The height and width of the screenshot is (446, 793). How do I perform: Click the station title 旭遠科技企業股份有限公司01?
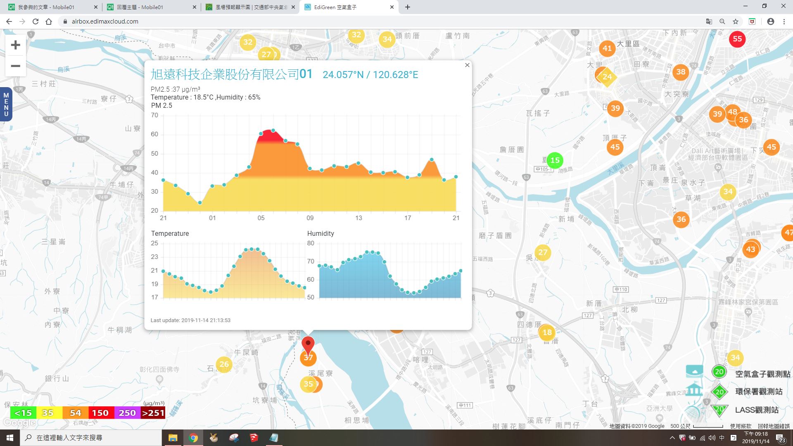coord(231,74)
